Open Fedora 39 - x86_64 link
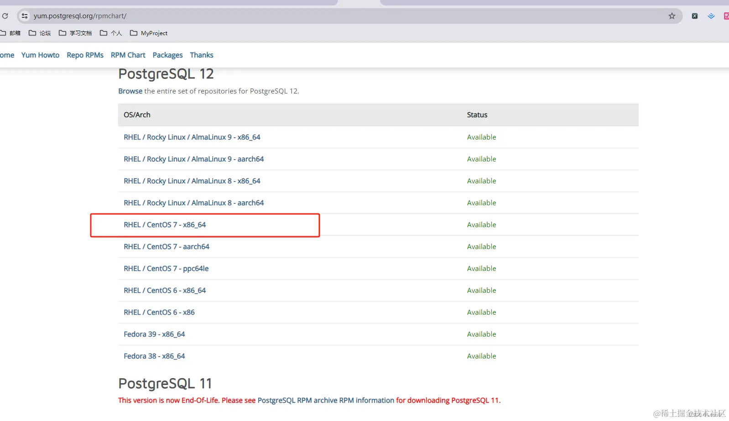729x421 pixels. coord(154,334)
